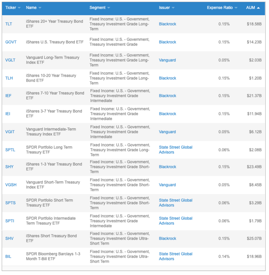269x275 pixels.
Task: Select SPDR Portfolio Intermediate Term Treasury ETF name
Action: pos(51,221)
